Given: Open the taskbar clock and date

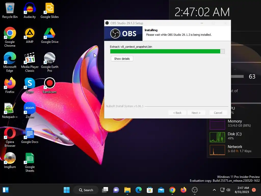Looking at the screenshot, I should (242, 190).
